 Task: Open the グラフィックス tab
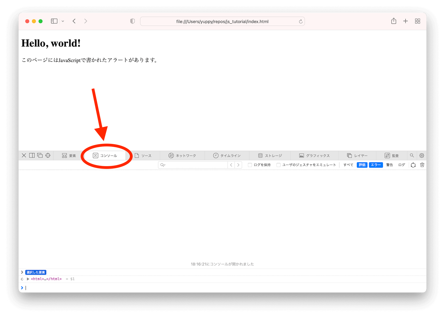[314, 156]
